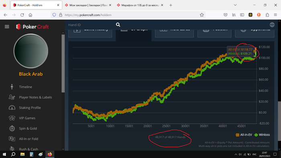Show hidden system tray icons
The image size is (281, 158).
(x=236, y=154)
